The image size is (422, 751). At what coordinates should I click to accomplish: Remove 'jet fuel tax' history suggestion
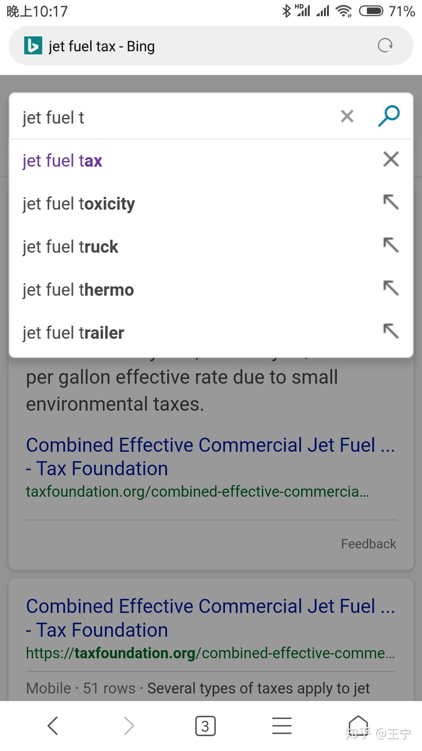[x=391, y=159]
